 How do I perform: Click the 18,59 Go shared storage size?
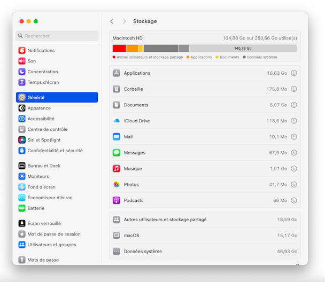point(287,220)
